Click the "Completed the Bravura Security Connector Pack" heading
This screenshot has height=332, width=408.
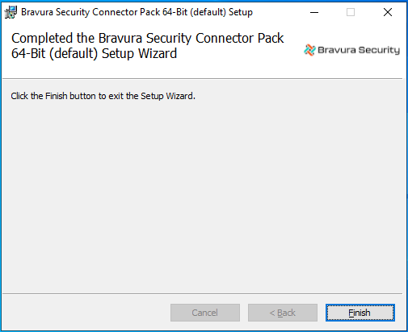tap(148, 38)
